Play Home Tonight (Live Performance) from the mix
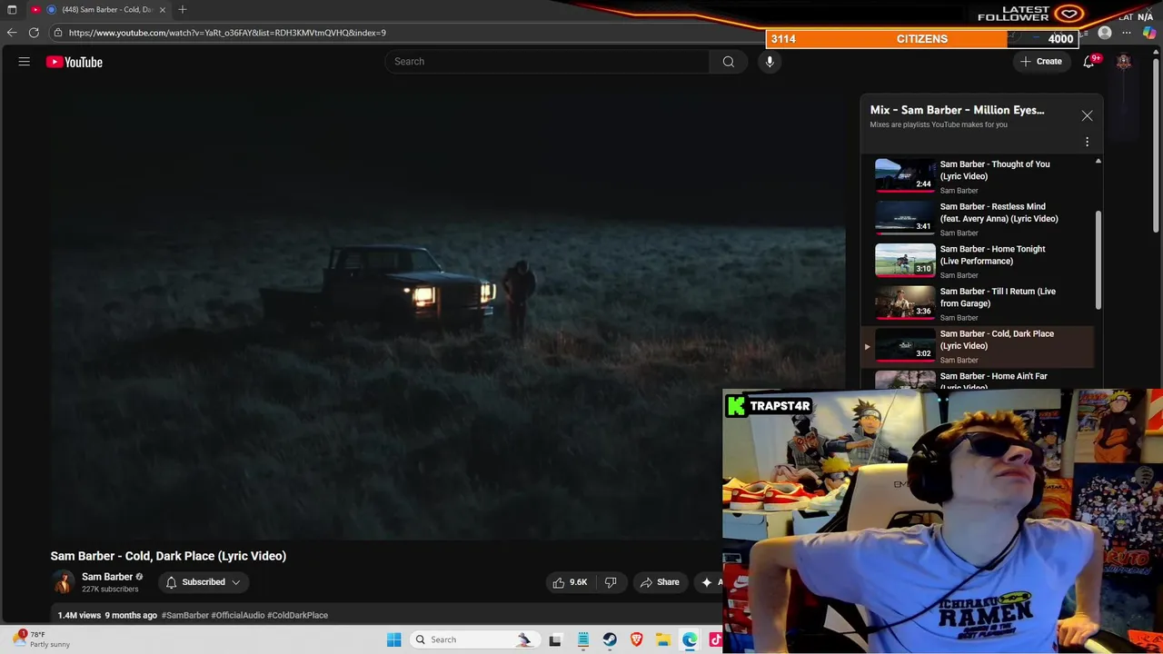Screen dimensions: 1163x654 point(977,261)
